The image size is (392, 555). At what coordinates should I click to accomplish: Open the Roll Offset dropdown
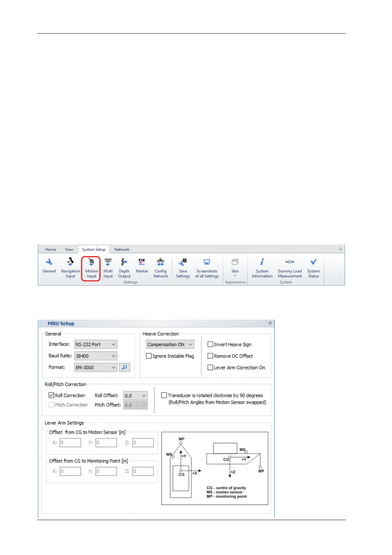135,395
